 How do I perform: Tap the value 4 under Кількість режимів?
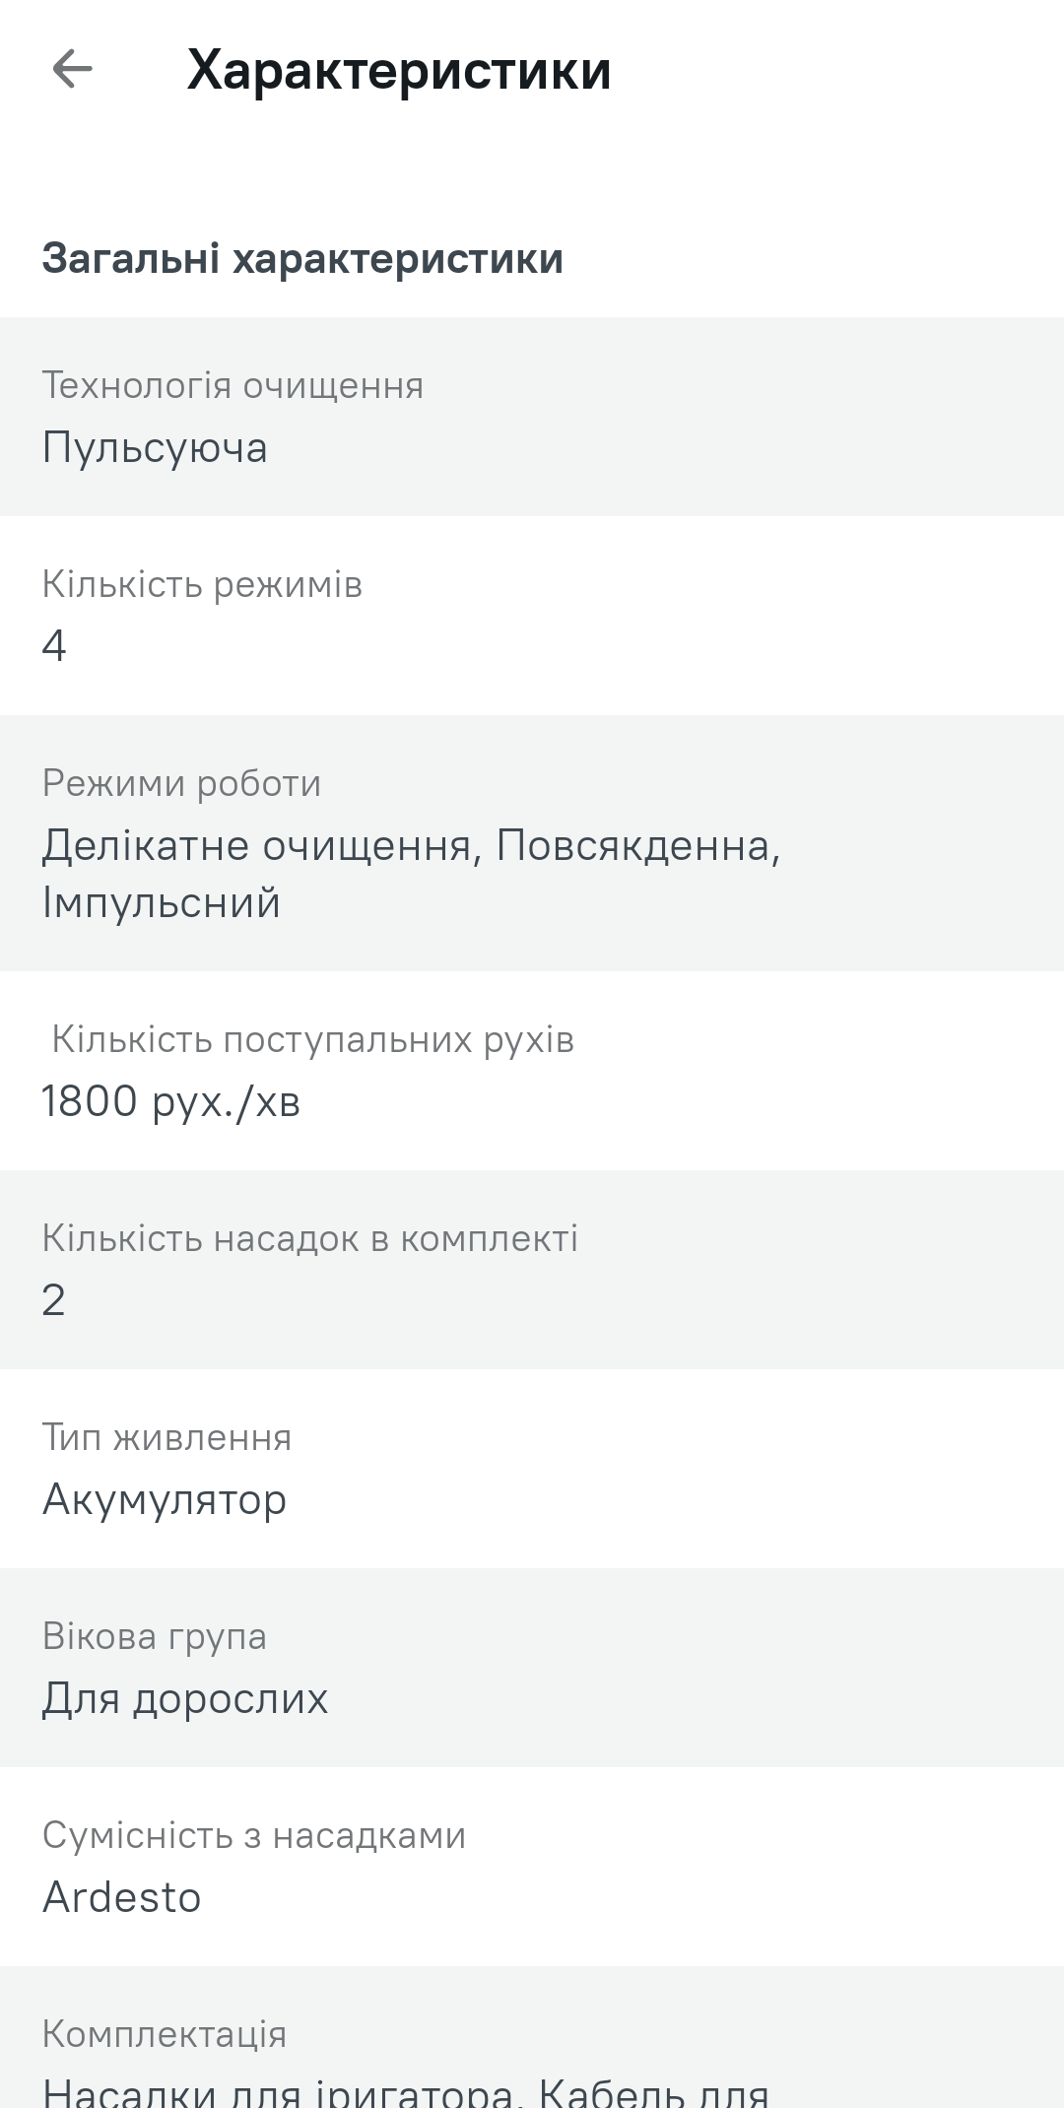(x=54, y=646)
